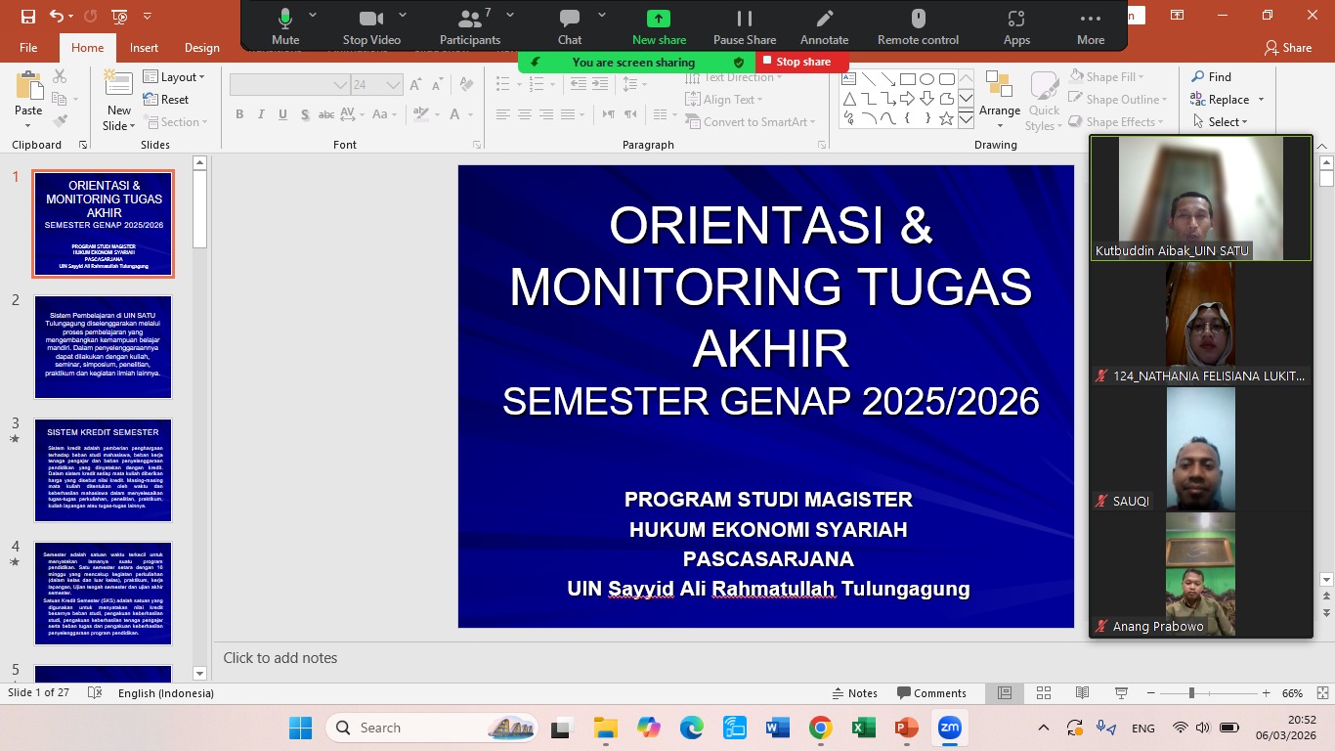
Task: Stop video in Zoom toolbar
Action: click(x=371, y=26)
